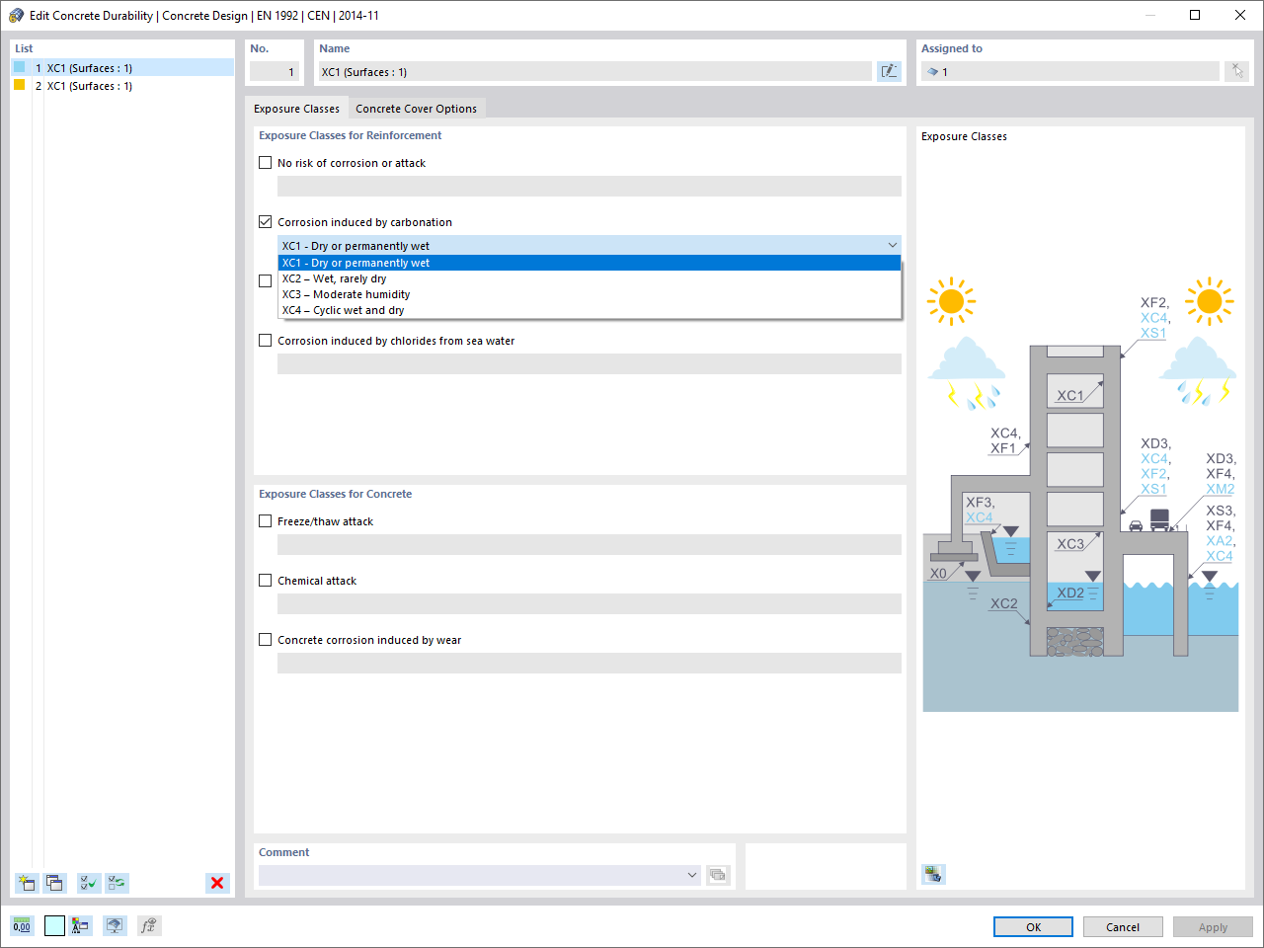1264x948 pixels.
Task: Click the Cancel button
Action: (1123, 927)
